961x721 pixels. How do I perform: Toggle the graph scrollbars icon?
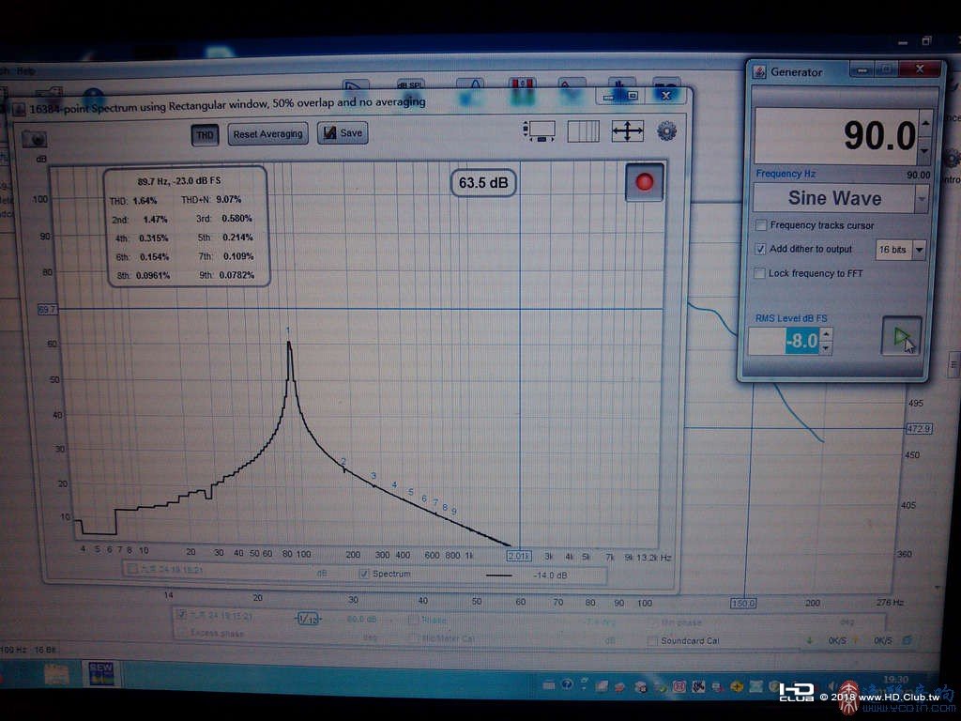[x=539, y=131]
